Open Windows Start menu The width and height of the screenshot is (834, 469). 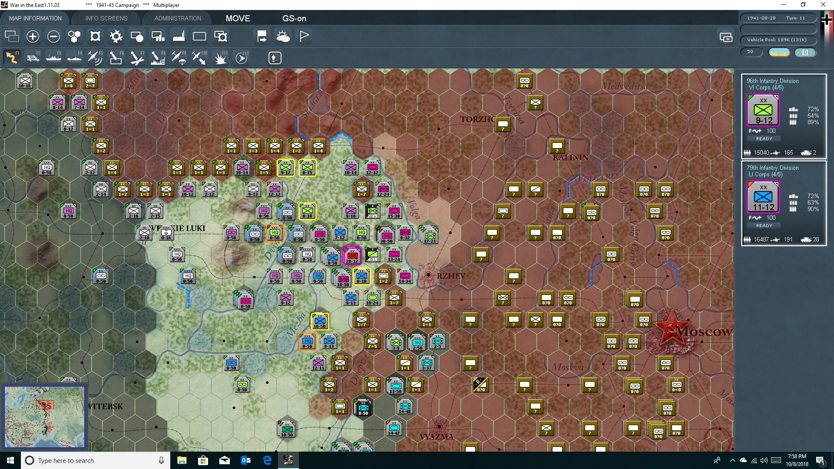[x=10, y=460]
